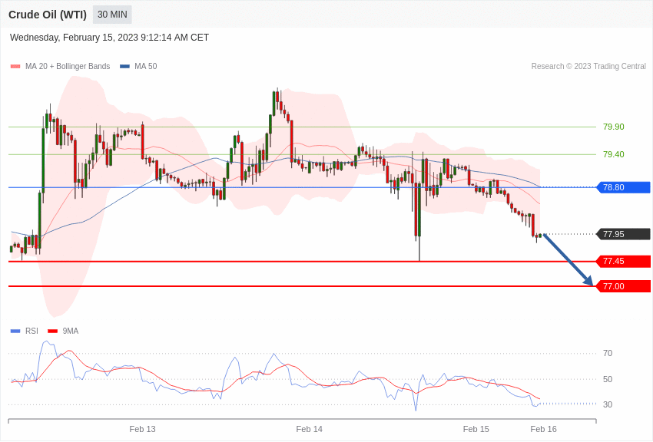
Task: Click the Research © 2023 Trading Central credit
Action: (x=588, y=67)
